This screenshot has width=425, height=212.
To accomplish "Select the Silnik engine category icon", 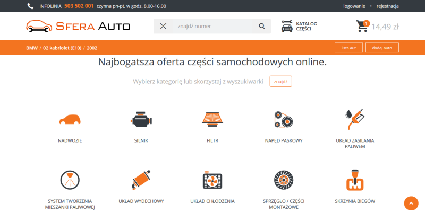I will [x=141, y=119].
